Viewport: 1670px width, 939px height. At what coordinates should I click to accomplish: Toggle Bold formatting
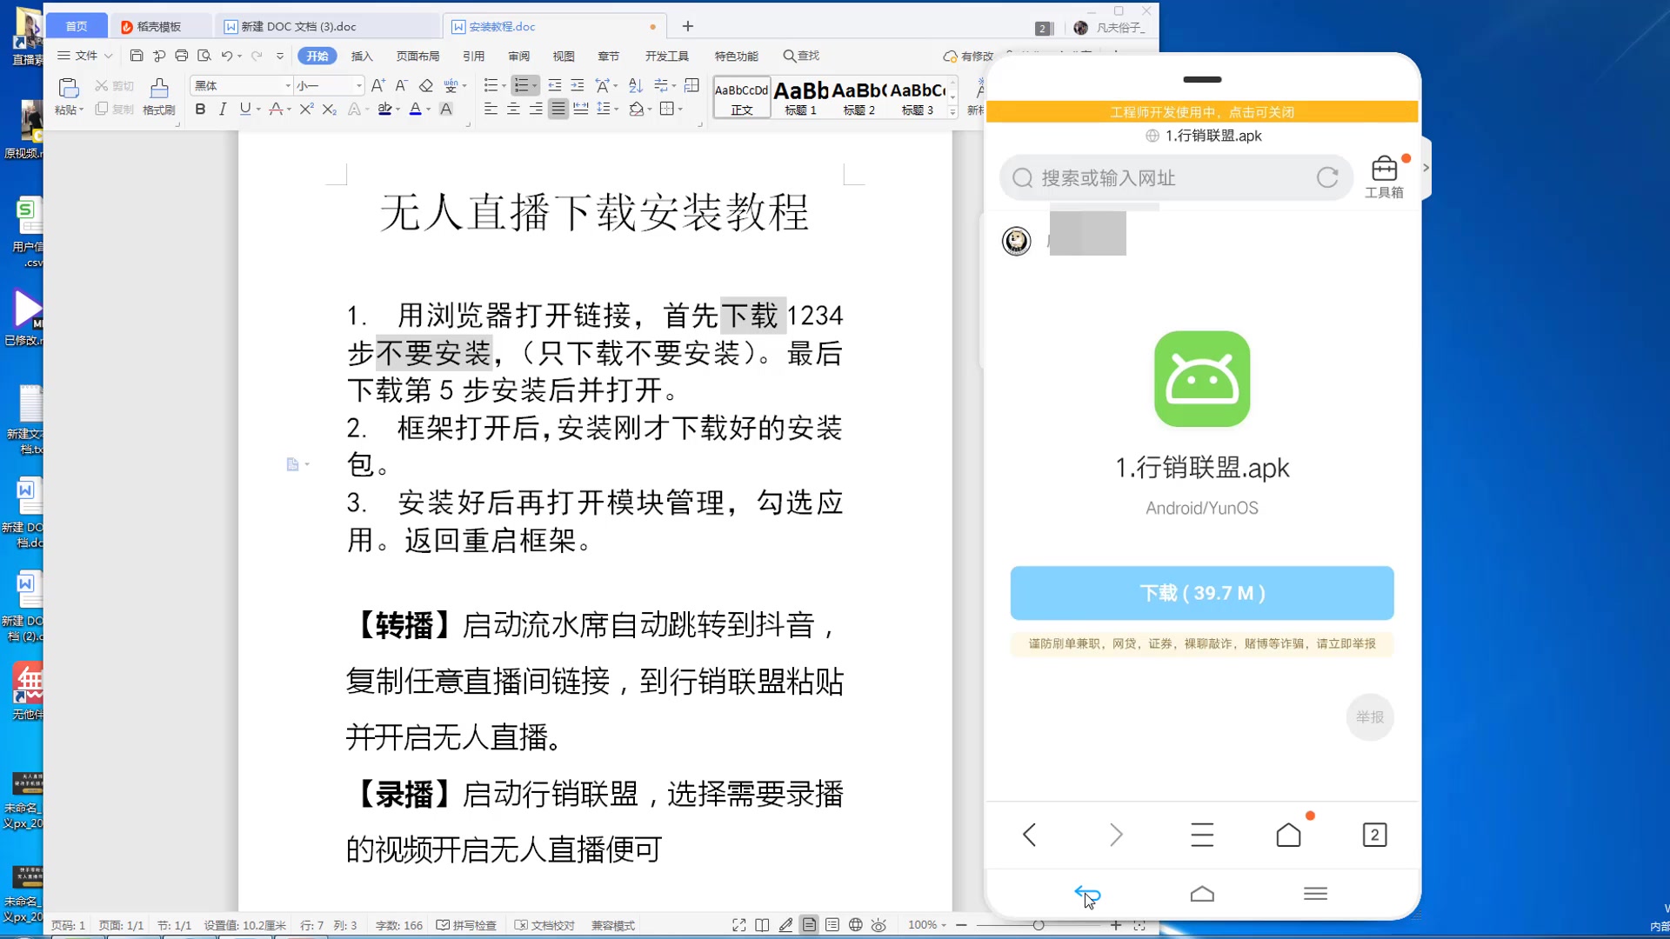pyautogui.click(x=200, y=109)
